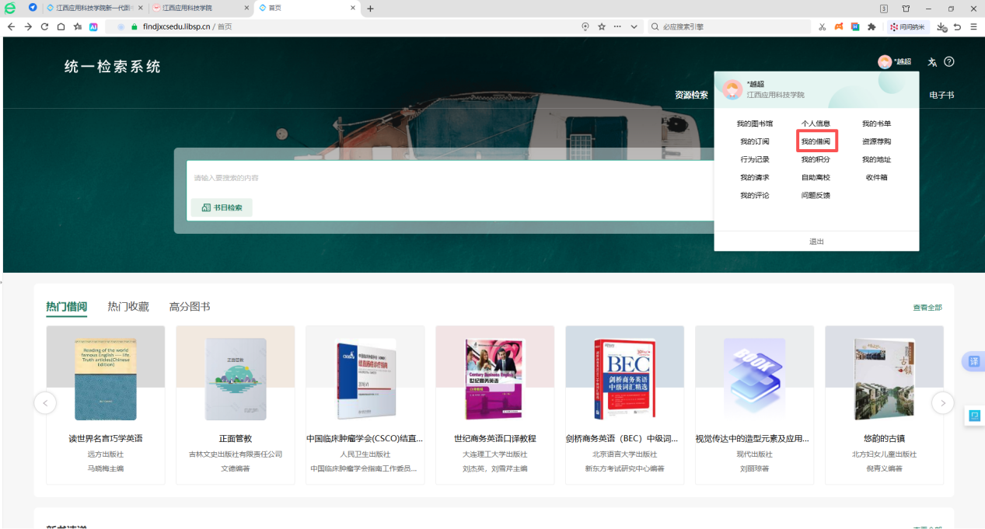Image resolution: width=985 pixels, height=529 pixels.
Task: Click the search content input field
Action: tap(451, 178)
